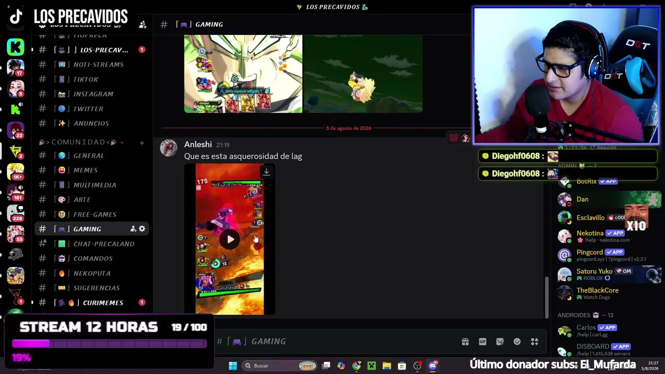
Task: Open the locked CHAT-PRECALAND channel
Action: coord(91,244)
